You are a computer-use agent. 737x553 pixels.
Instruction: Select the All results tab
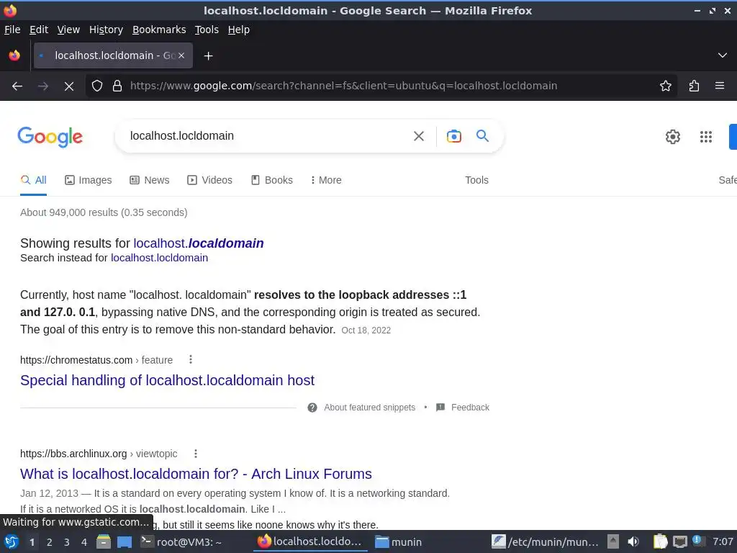33,180
